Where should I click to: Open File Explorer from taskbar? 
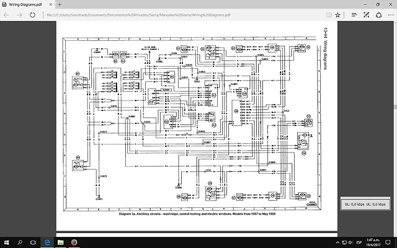point(61,242)
